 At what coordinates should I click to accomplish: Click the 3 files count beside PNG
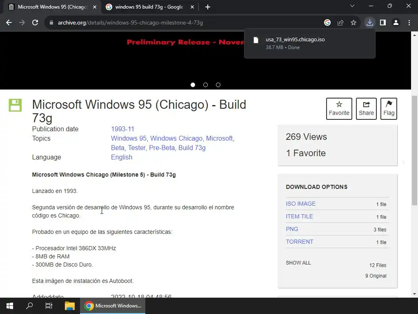(x=380, y=230)
